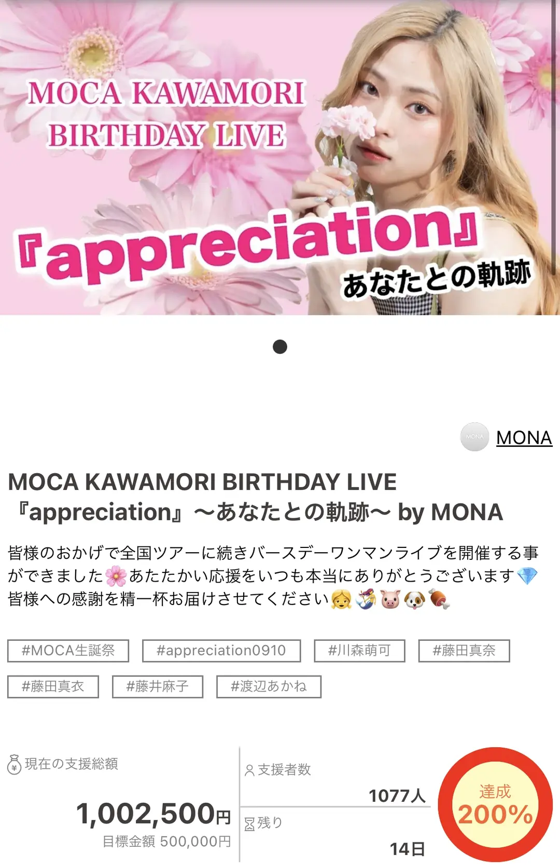
Task: Click the MONA round avatar icon
Action: point(474,437)
